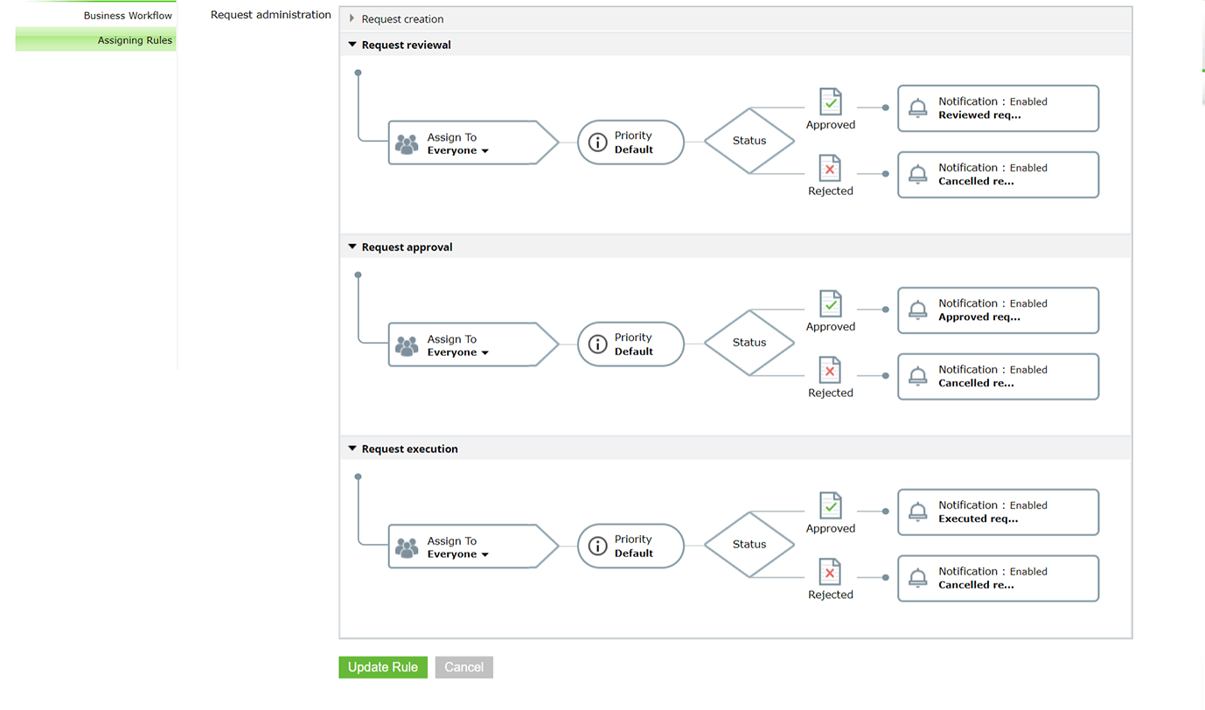Click bell icon beside Reviewed req notification
Screen dimensions: 1205x710
[917, 108]
